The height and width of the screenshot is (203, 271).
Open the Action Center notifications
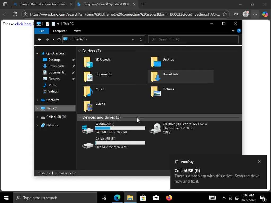(263, 198)
